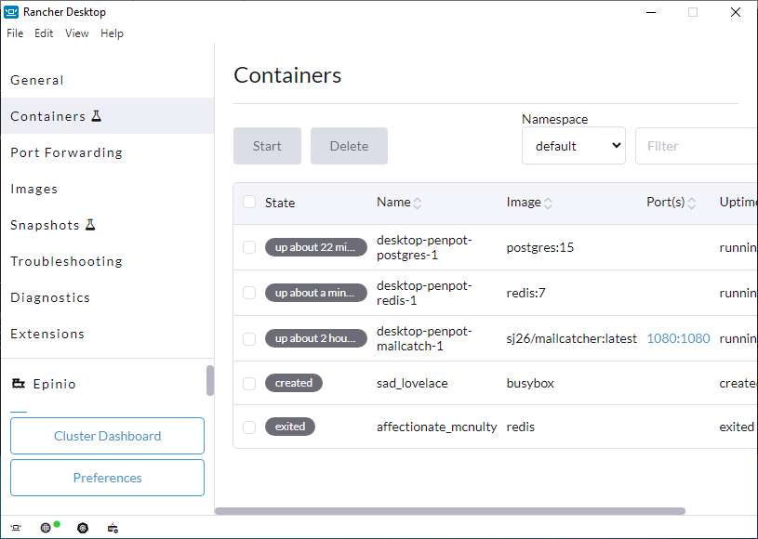758x539 pixels.
Task: Click the 'up about 22 mi...' state badge
Action: coord(315,247)
